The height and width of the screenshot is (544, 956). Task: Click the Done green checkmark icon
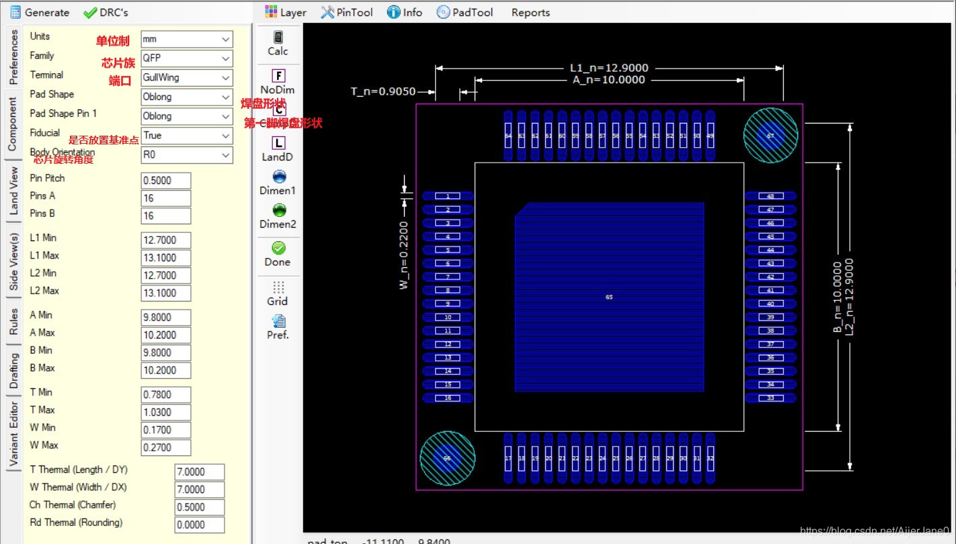pyautogui.click(x=278, y=248)
